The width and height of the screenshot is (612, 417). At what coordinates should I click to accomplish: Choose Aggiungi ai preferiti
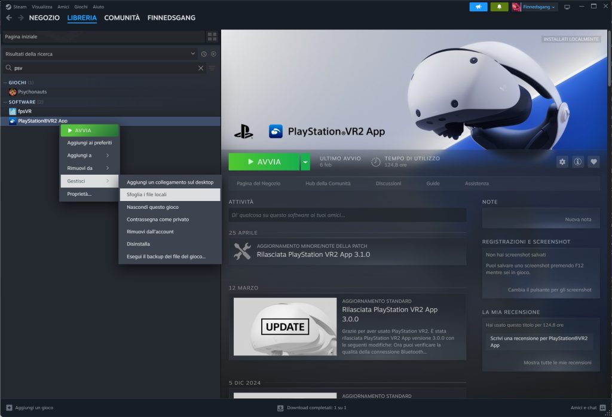click(x=90, y=142)
